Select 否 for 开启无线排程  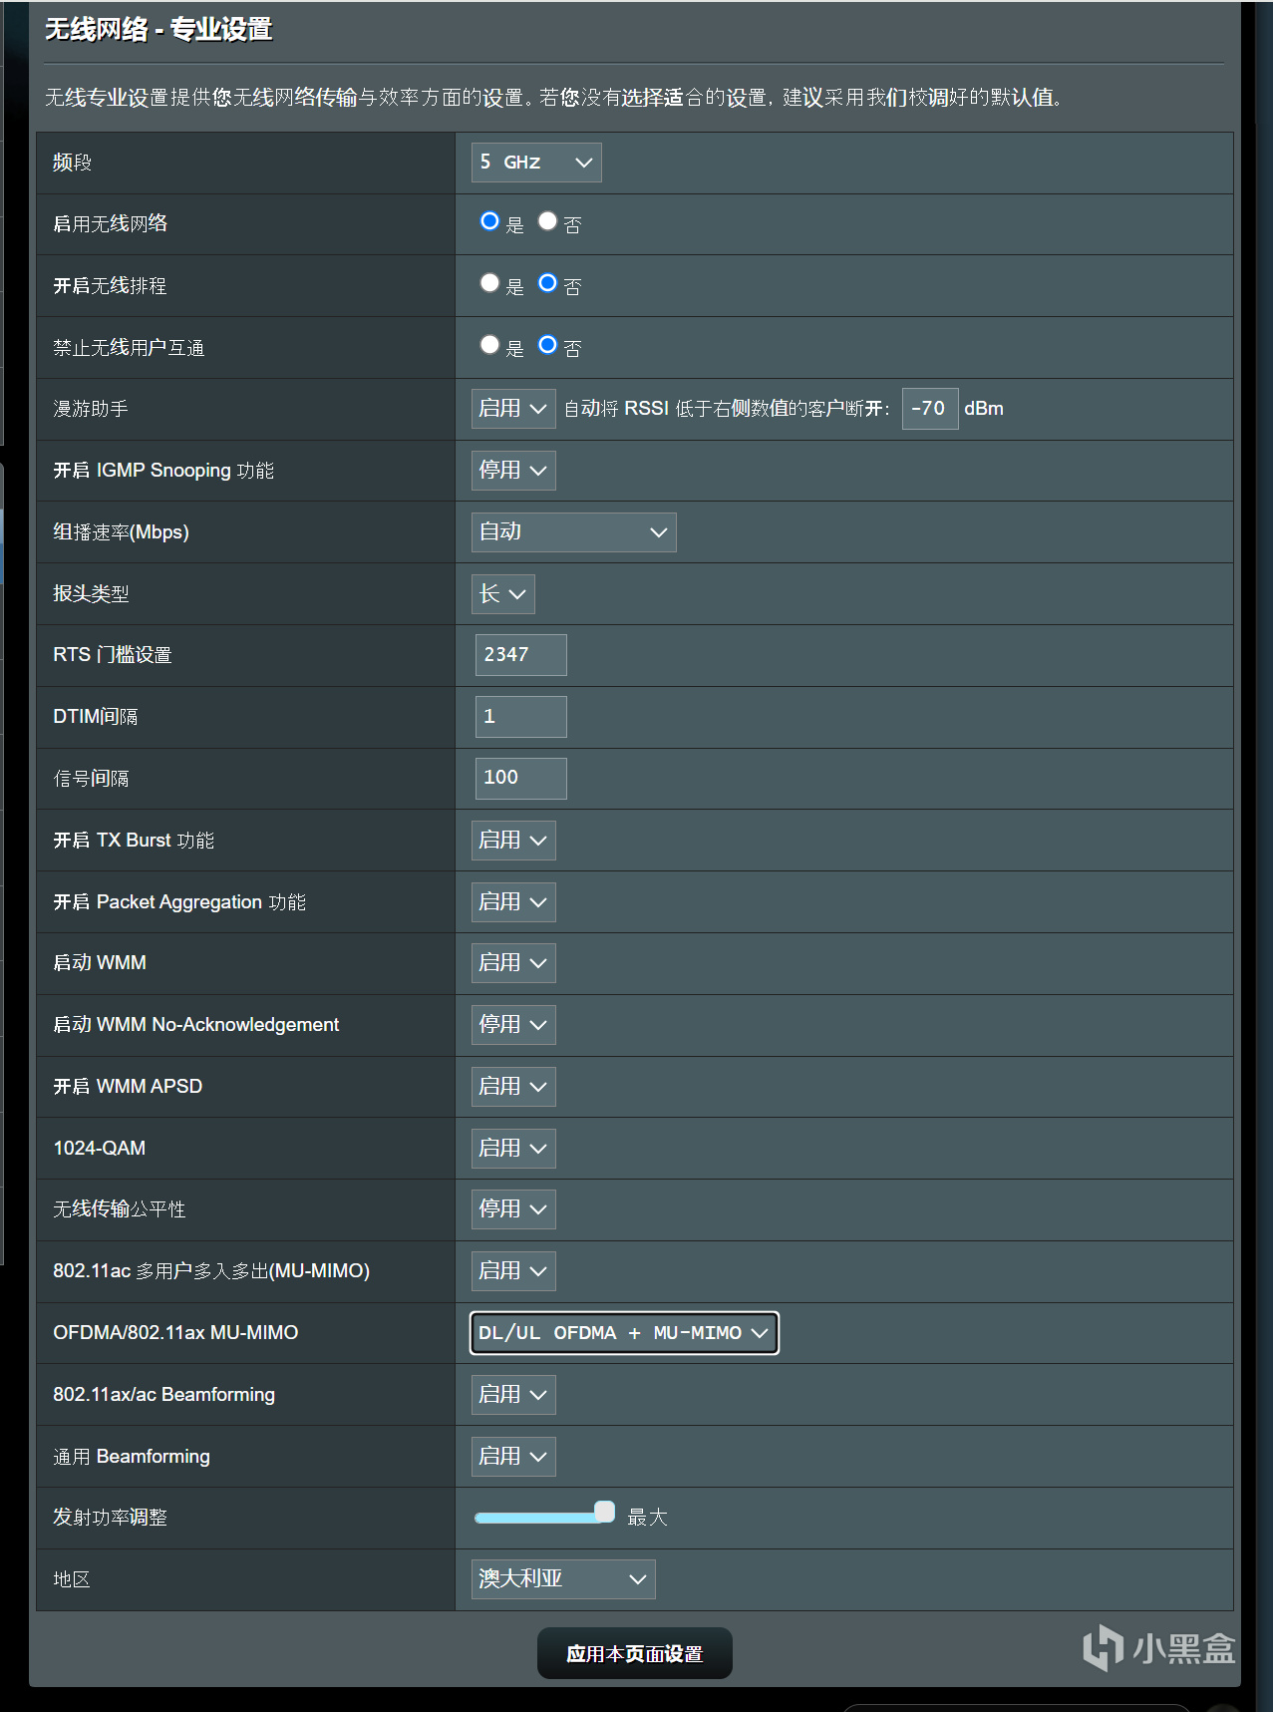(547, 283)
